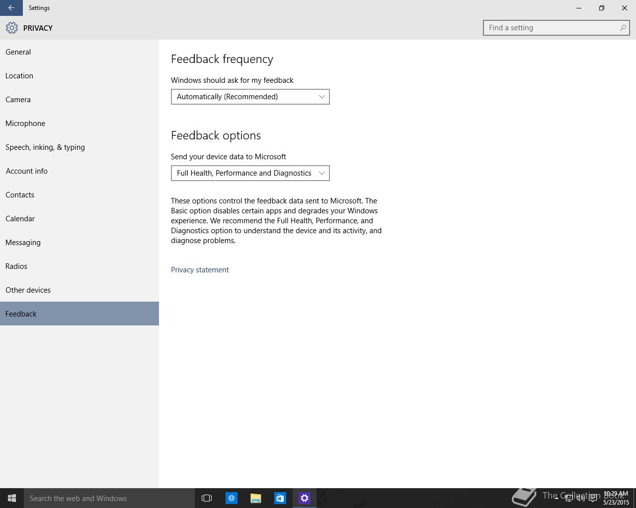Expand the Send device data dropdown
The height and width of the screenshot is (508, 636).
(x=250, y=173)
